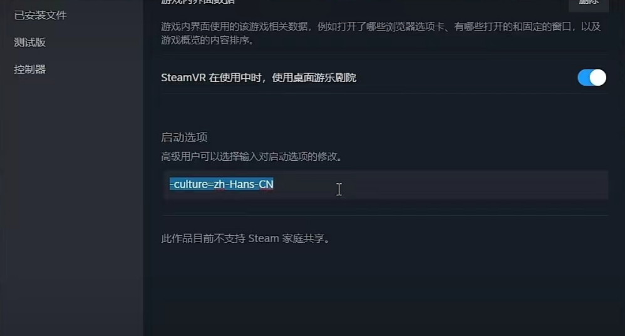This screenshot has width=625, height=336.
Task: Click the 游戏内界面 data description paragraph
Action: 381,33
